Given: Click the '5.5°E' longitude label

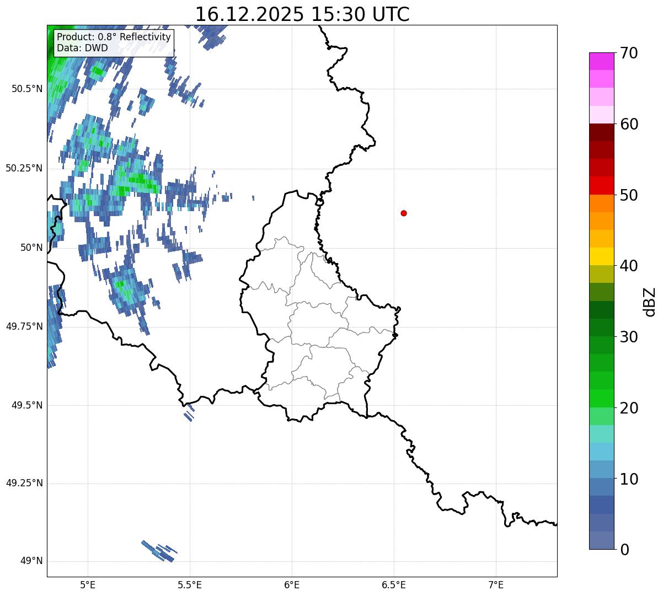Looking at the screenshot, I should pos(190,584).
